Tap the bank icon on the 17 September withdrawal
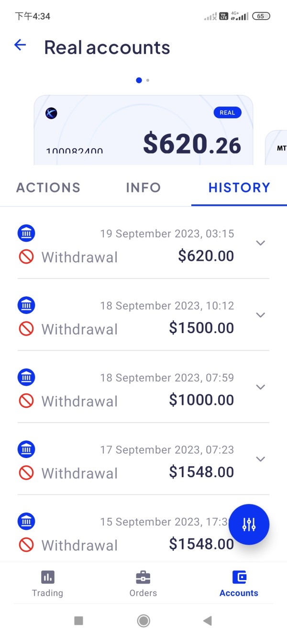The image size is (287, 638). tap(26, 449)
